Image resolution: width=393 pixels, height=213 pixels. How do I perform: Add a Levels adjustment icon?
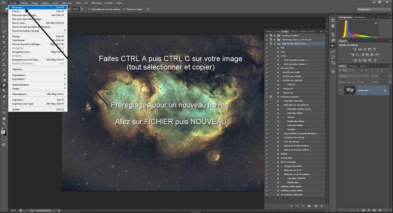tap(360, 49)
